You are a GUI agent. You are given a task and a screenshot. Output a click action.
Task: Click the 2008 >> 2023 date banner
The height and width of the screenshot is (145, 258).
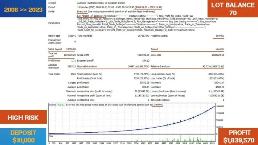pyautogui.click(x=23, y=9)
